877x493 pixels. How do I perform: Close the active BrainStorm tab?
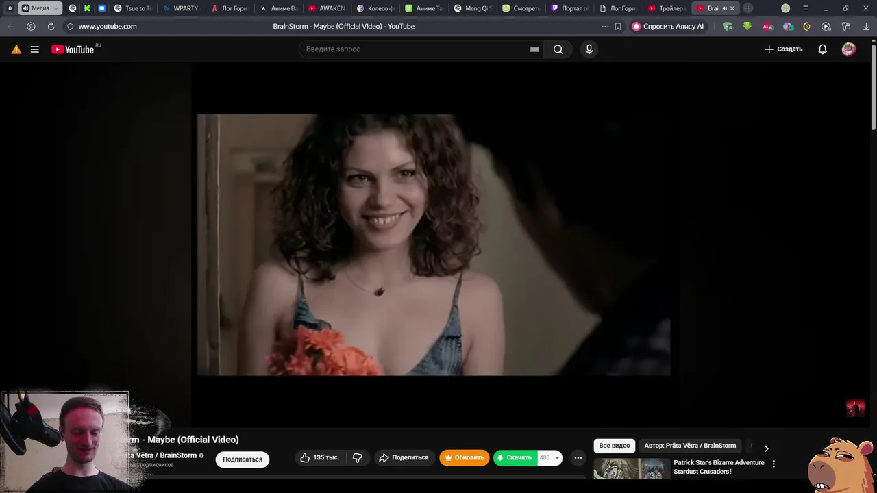coord(732,8)
